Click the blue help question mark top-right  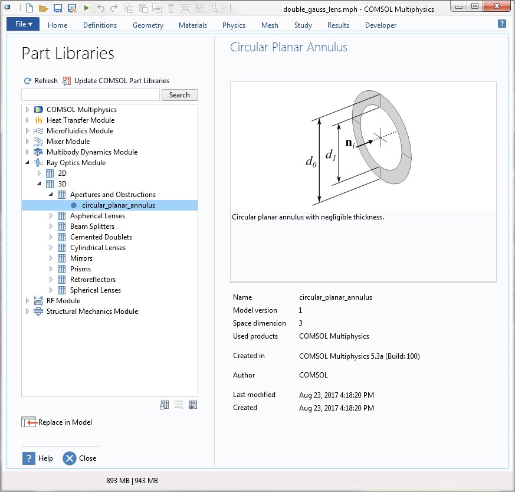(x=502, y=24)
